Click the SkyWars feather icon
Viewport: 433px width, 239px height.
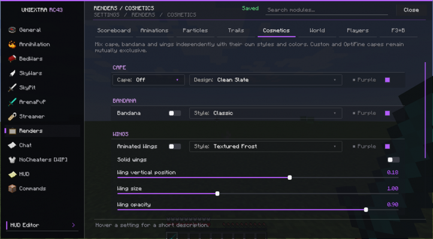click(x=12, y=73)
